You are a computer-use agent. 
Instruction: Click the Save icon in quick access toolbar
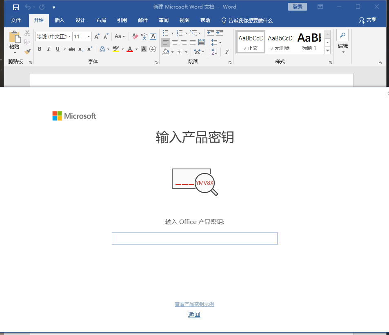pyautogui.click(x=16, y=7)
